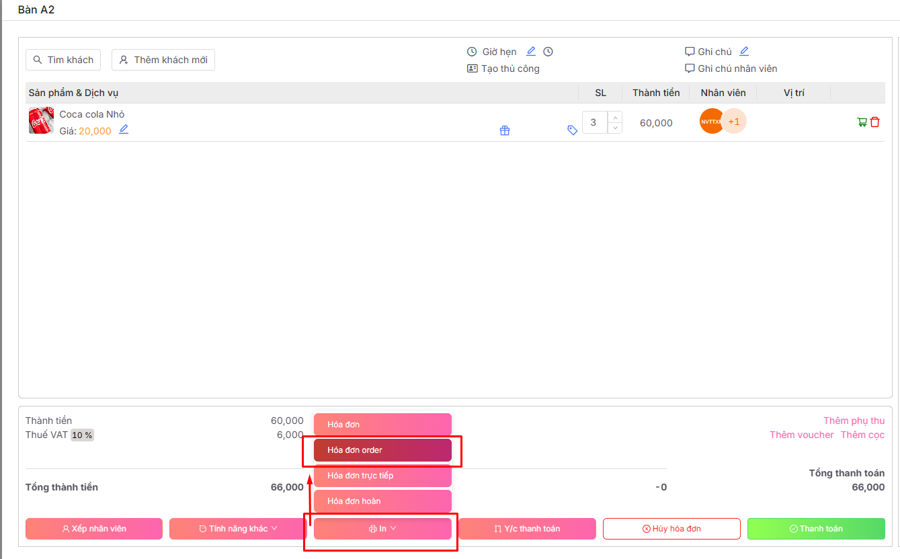The image size is (900, 559).
Task: Click the gift icon on Coca cola row
Action: point(505,130)
